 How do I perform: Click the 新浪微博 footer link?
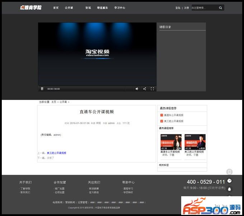pos(94,189)
